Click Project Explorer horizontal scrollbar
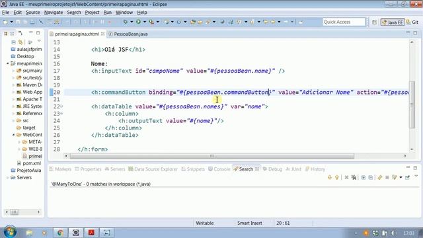This screenshot has height=238, width=423. coord(15,212)
